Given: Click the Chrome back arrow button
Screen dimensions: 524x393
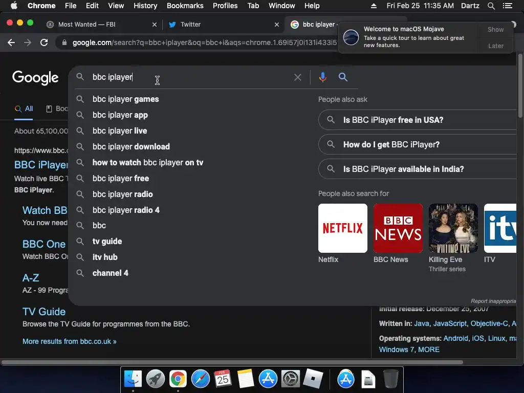Looking at the screenshot, I should click(x=11, y=42).
